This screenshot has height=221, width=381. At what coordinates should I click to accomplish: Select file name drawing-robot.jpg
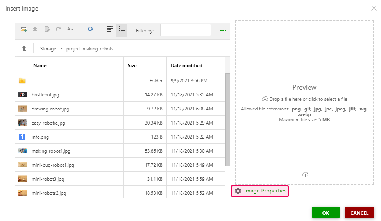pyautogui.click(x=50, y=109)
